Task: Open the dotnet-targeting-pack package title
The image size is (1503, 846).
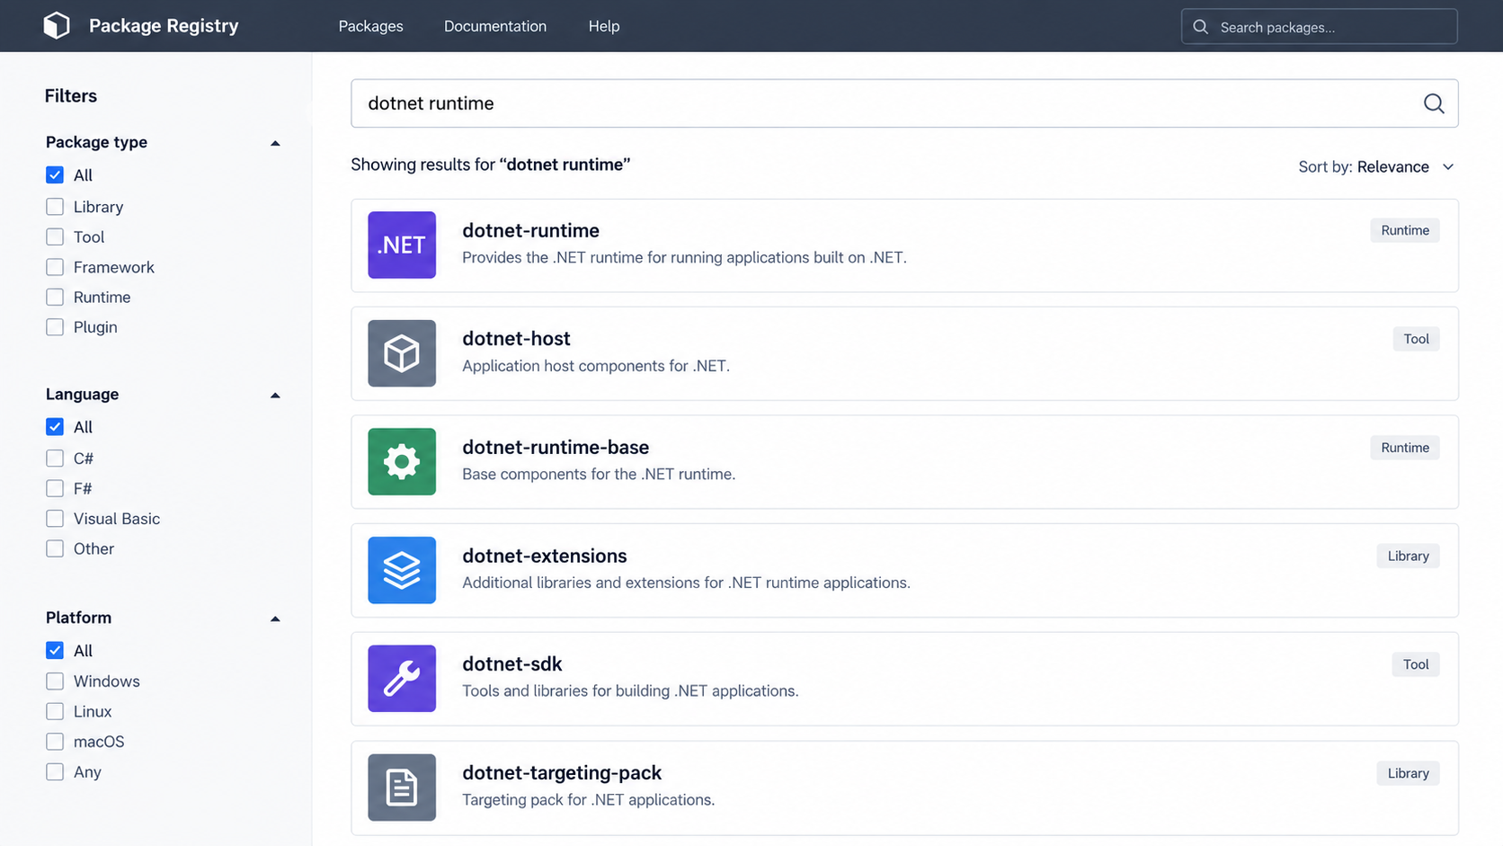Action: point(562,772)
